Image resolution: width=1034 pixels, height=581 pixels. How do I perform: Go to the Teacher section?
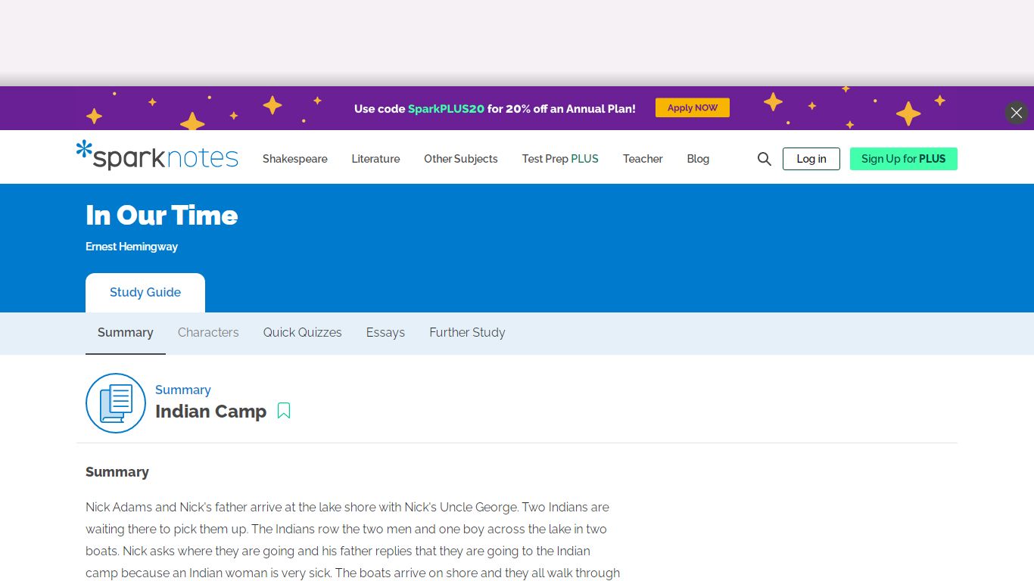pyautogui.click(x=643, y=159)
